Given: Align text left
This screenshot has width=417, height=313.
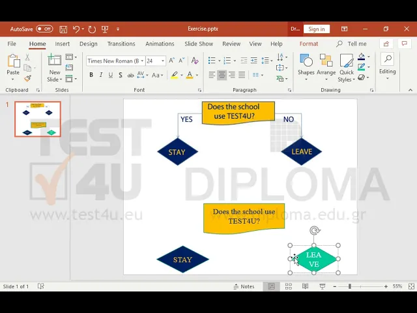Looking at the screenshot, I should (212, 75).
